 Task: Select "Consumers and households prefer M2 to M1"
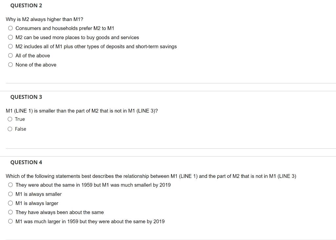[10, 28]
